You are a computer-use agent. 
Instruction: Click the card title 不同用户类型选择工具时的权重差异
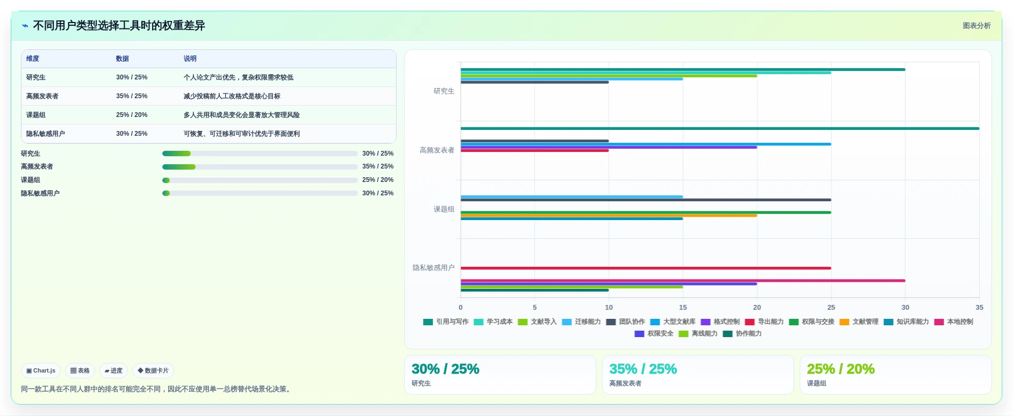pos(119,26)
